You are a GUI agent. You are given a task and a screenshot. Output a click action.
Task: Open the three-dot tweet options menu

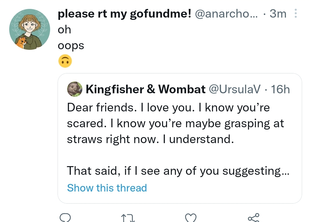pyautogui.click(x=295, y=13)
